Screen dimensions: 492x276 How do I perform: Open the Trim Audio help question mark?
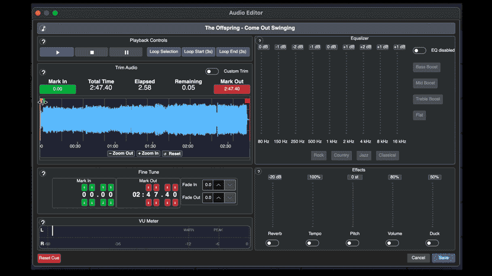coord(43,73)
